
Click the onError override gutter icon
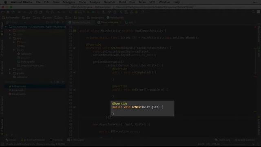(74, 90)
